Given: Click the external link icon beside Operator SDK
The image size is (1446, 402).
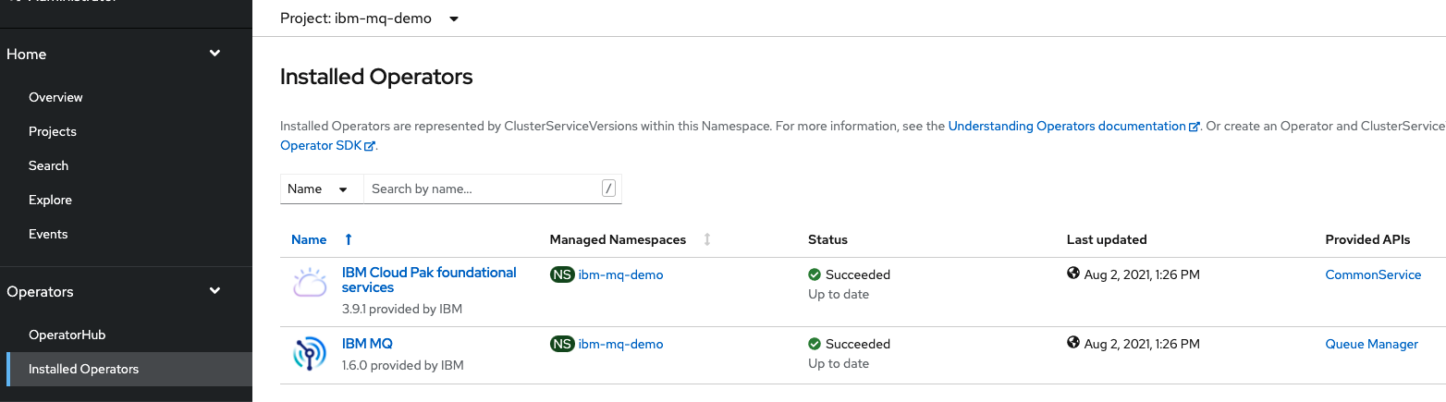Looking at the screenshot, I should (x=370, y=146).
